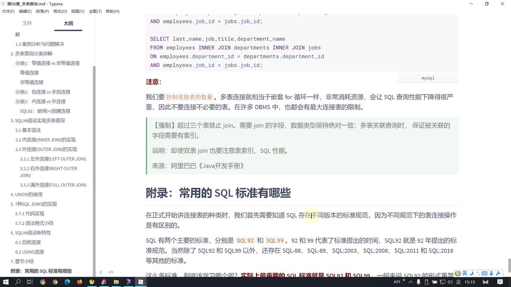This screenshot has width=511, height=287.
Task: Open the 帮助(H) menu
Action: pyautogui.click(x=113, y=11)
